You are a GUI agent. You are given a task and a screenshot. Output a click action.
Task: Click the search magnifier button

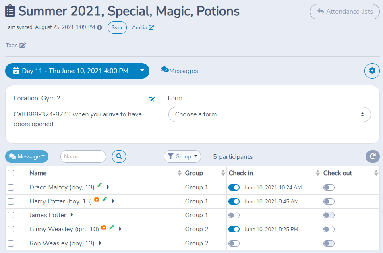click(119, 156)
